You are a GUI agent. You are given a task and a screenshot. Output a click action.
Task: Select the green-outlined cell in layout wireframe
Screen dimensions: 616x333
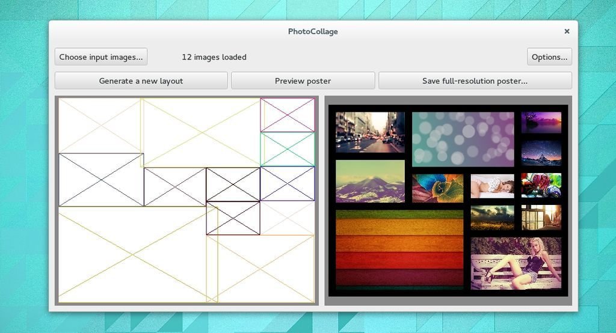coord(287,149)
